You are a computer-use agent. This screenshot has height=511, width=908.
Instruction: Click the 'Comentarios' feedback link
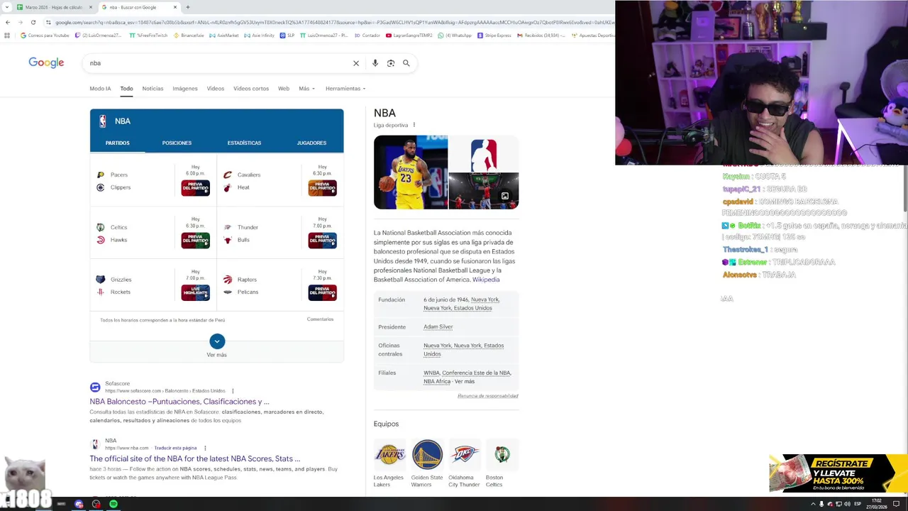click(320, 319)
